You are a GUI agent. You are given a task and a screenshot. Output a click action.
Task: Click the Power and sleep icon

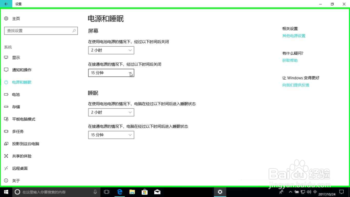click(6, 82)
